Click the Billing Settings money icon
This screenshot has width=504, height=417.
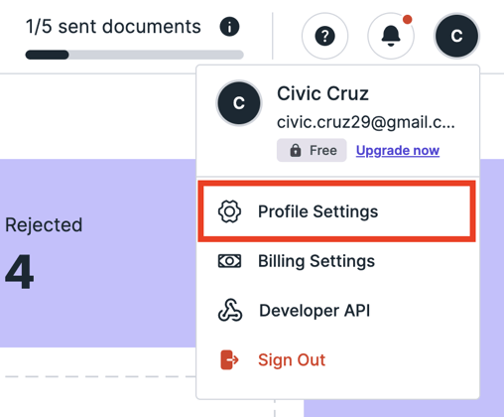pyautogui.click(x=229, y=261)
